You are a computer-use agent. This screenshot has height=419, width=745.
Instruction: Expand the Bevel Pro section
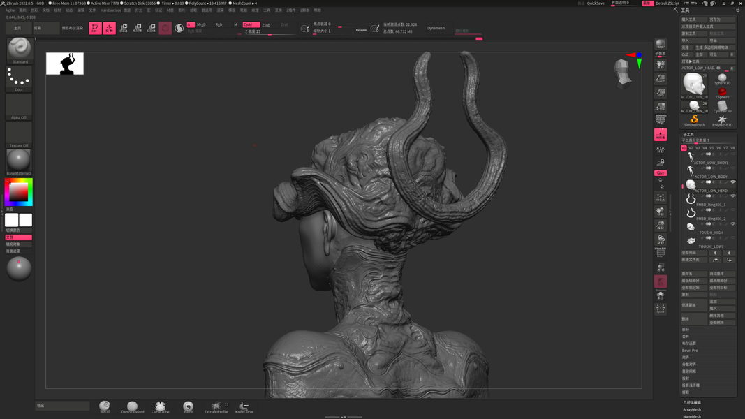pyautogui.click(x=690, y=351)
